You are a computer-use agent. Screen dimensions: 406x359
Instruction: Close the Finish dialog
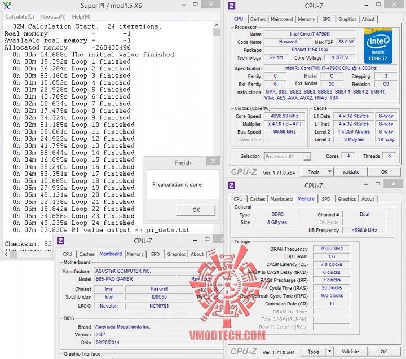[x=213, y=161]
